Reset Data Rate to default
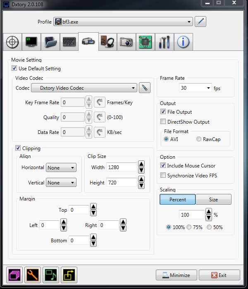 click(x=100, y=132)
